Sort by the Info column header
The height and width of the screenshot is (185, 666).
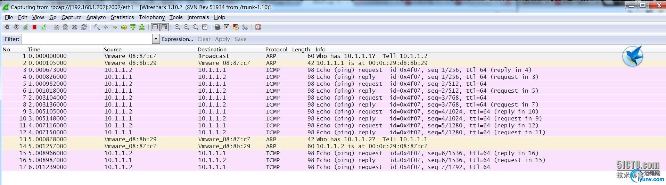click(320, 49)
